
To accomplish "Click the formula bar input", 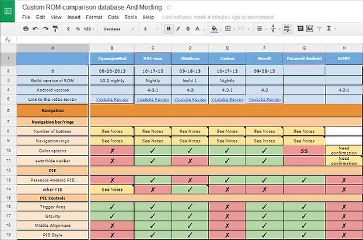I will [x=188, y=40].
